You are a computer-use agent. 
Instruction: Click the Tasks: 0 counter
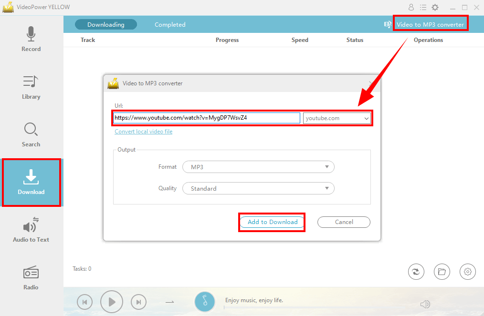[82, 269]
